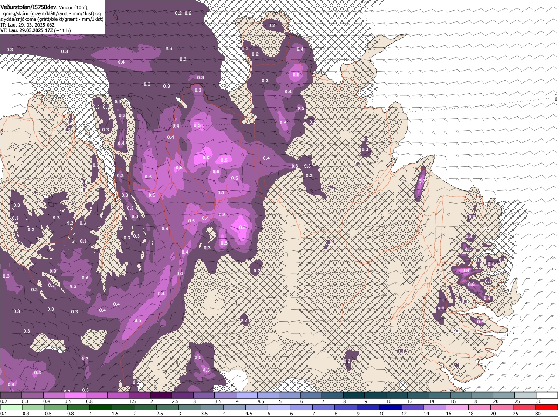This screenshot has height=417, width=558.
Task: Pick the upper legend swatch between 4 and 4.5
Action: (x=246, y=395)
